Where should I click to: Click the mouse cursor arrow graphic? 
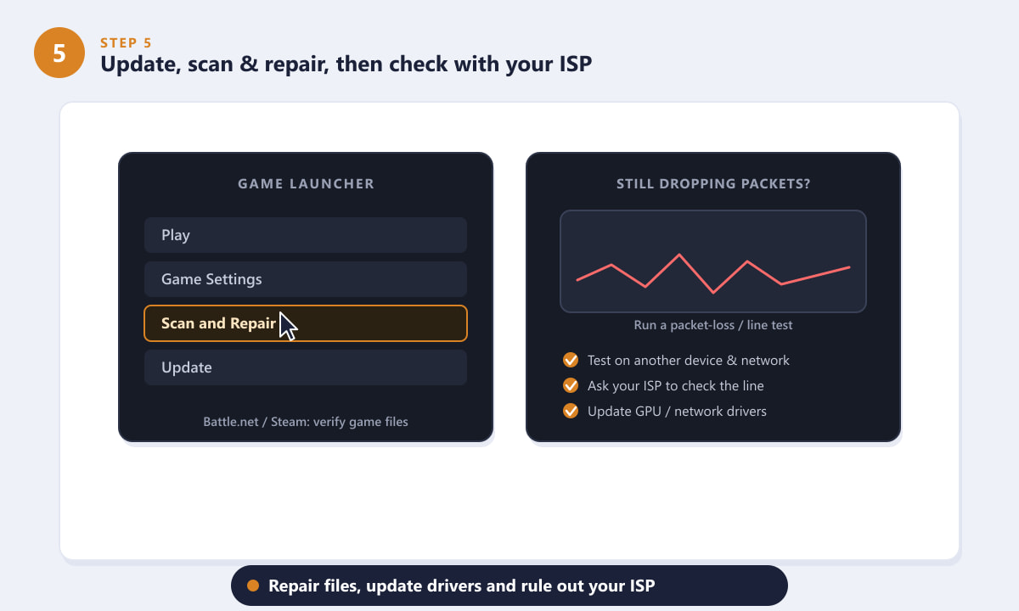(x=288, y=326)
